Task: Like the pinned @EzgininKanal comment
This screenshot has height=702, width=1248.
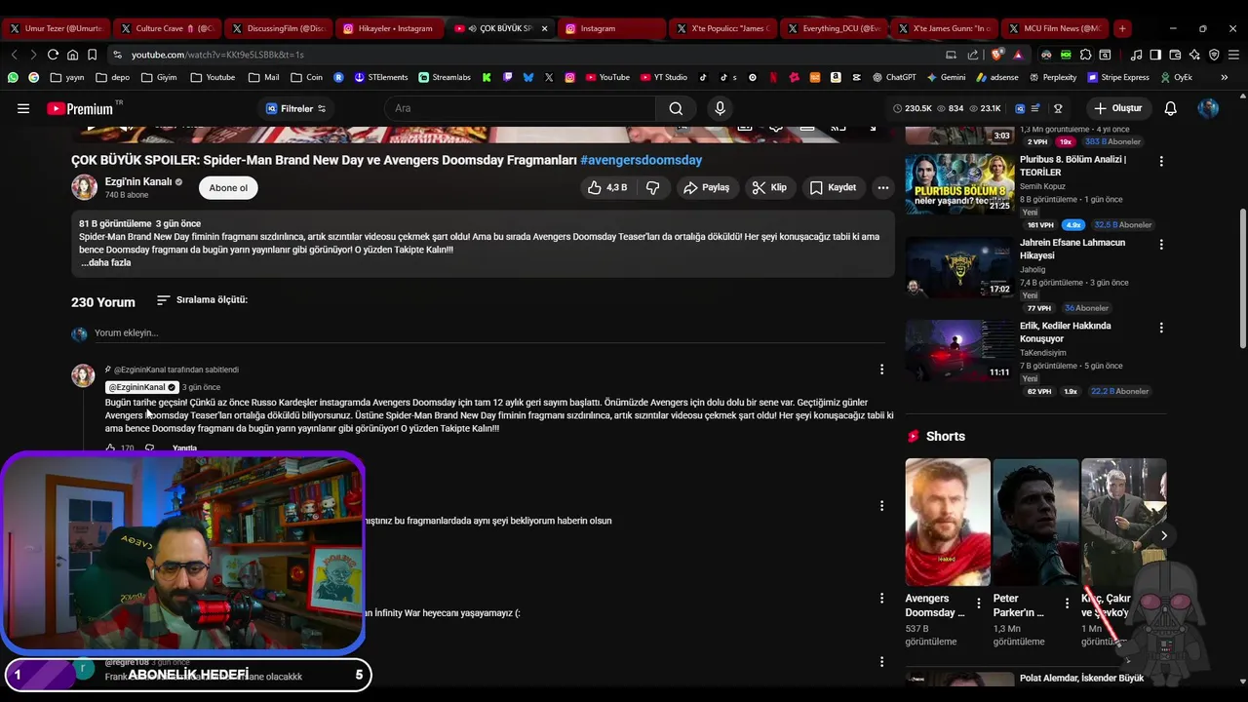Action: (110, 448)
